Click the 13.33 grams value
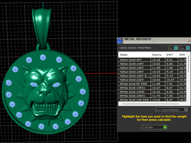This screenshot has width=191, height=143. [x=156, y=100]
